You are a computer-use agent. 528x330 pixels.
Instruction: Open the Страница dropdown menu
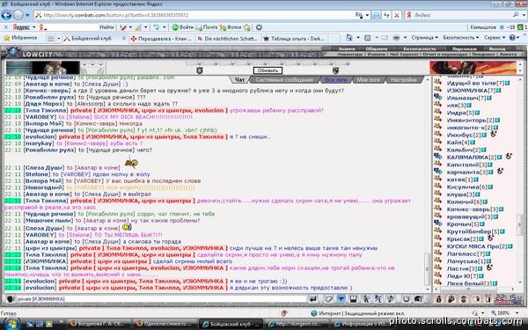pos(424,38)
